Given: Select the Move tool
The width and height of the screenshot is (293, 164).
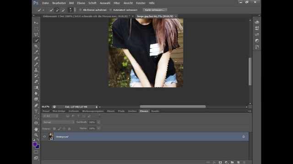Looking at the screenshot, I should pos(36,23).
